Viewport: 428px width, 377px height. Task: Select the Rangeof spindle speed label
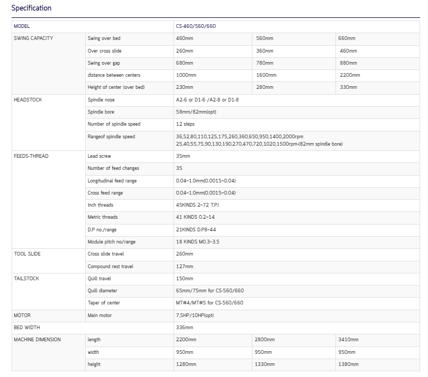click(111, 137)
